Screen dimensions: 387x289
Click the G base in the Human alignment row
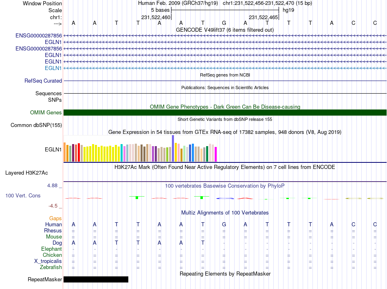pyautogui.click(x=224, y=224)
